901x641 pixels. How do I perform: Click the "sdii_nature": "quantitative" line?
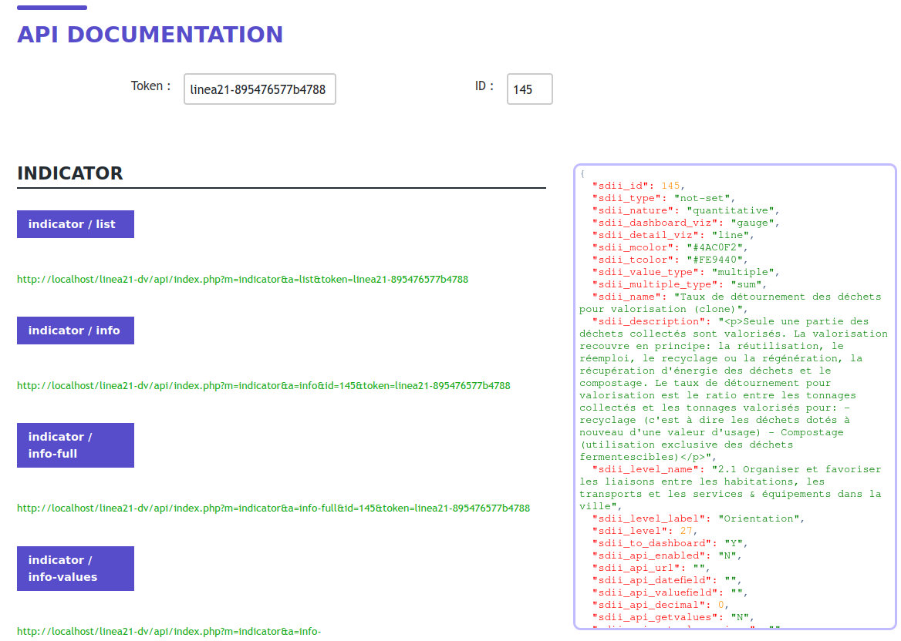coord(686,210)
